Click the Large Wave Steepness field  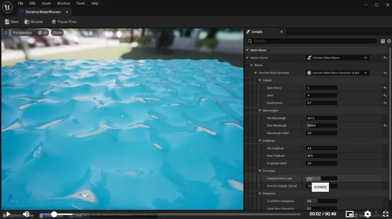click(321, 209)
